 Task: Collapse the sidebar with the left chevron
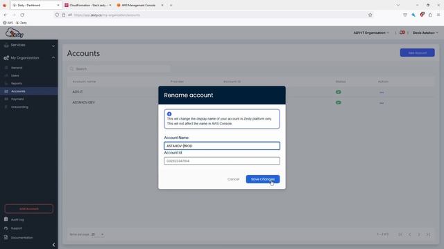pyautogui.click(x=54, y=245)
